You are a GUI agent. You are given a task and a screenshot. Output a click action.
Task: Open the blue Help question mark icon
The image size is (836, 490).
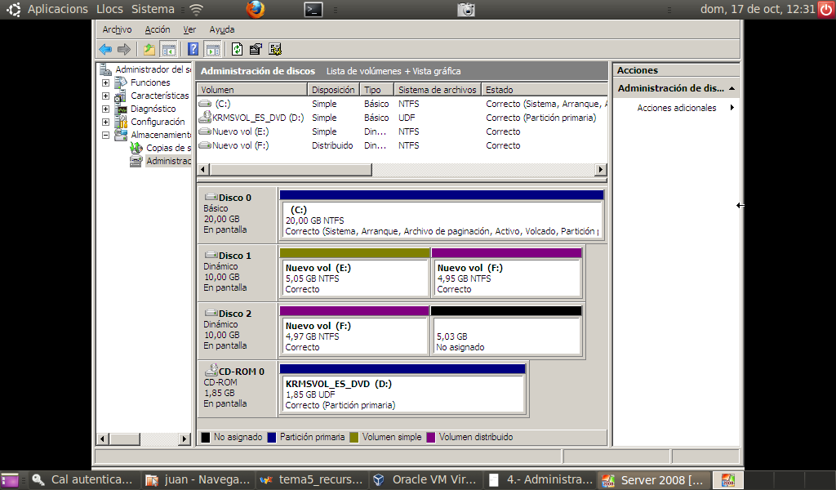[193, 50]
